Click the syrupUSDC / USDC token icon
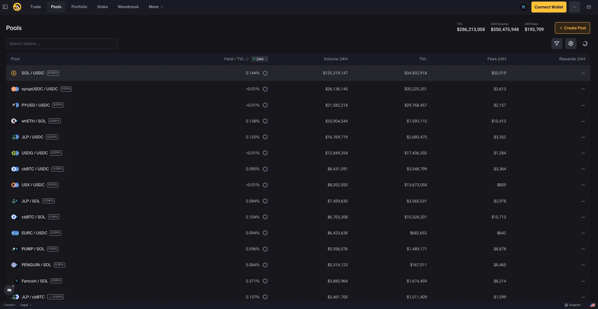This screenshot has height=309, width=598. (x=15, y=89)
